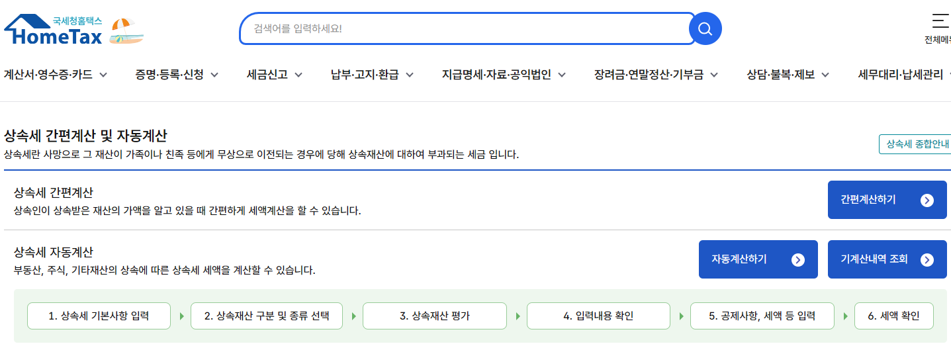Open the 납부·고지·환급 menu chevron
The image size is (951, 348).
click(410, 75)
